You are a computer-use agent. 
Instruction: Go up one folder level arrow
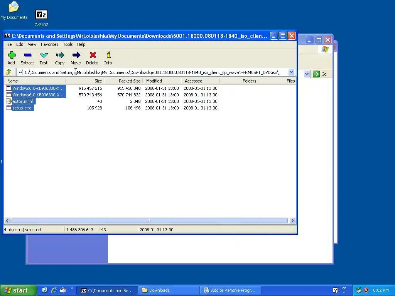[8, 72]
